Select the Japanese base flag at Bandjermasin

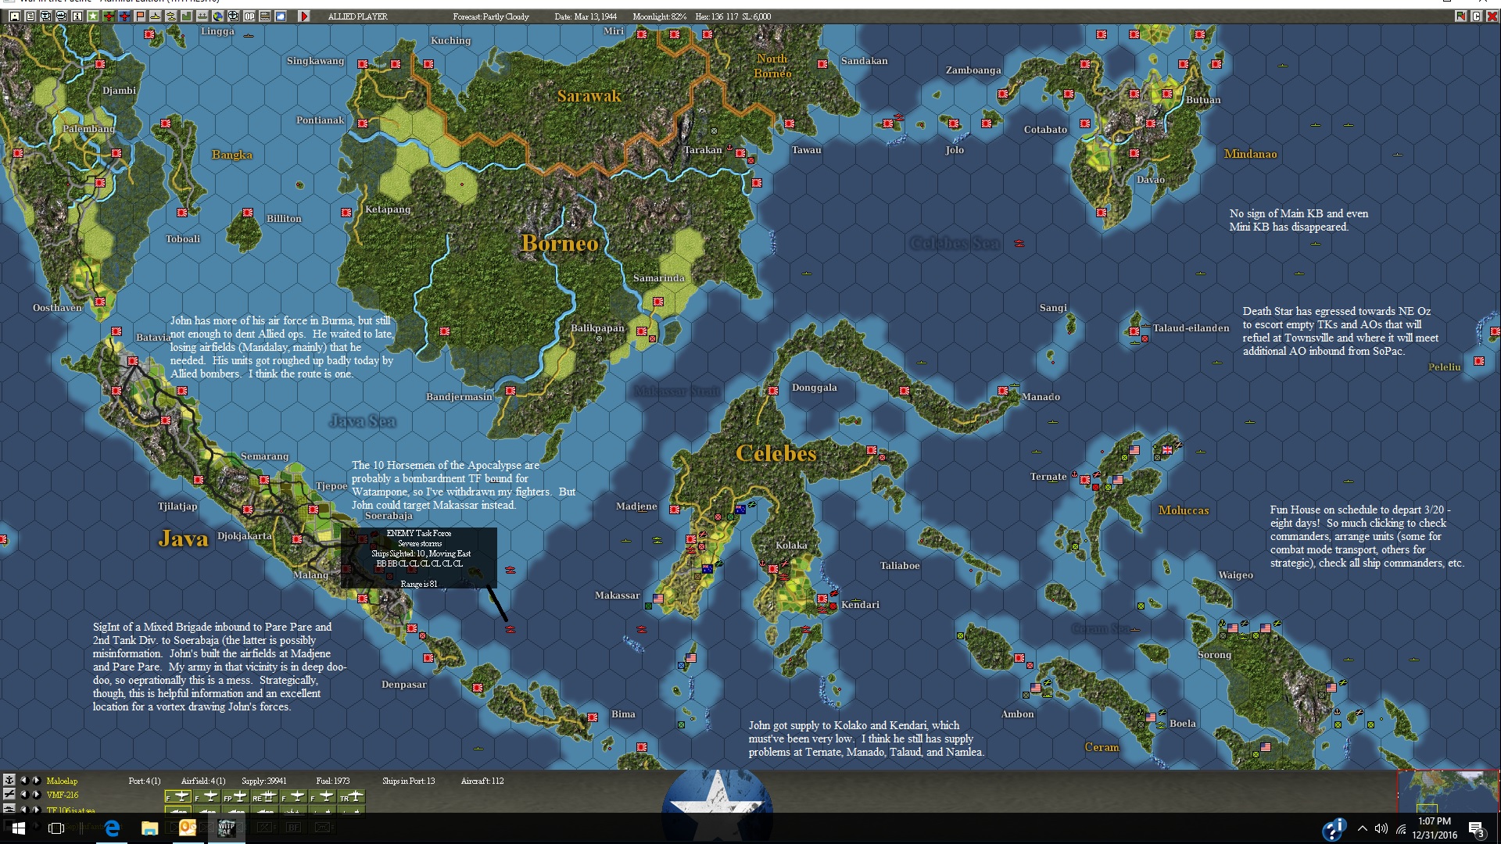[x=510, y=391]
